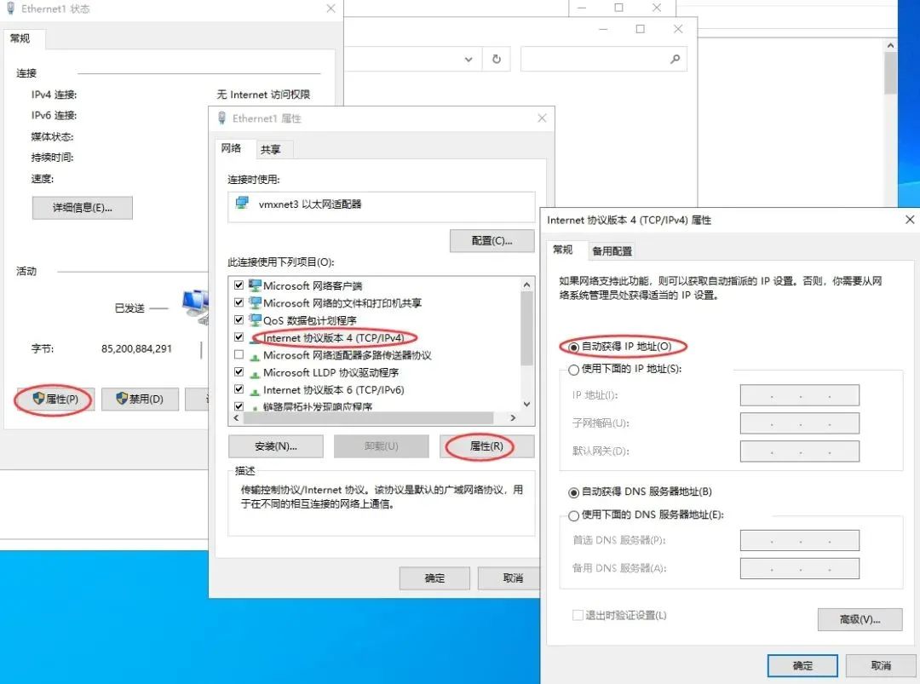Click the search magnifier icon
Image resolution: width=920 pixels, height=684 pixels.
(675, 59)
